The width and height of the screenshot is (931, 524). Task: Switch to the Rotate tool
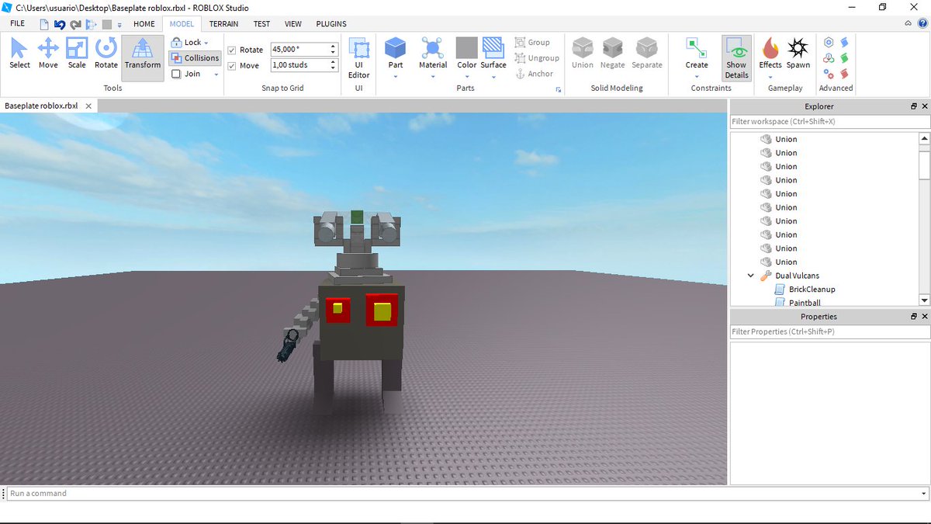(106, 54)
